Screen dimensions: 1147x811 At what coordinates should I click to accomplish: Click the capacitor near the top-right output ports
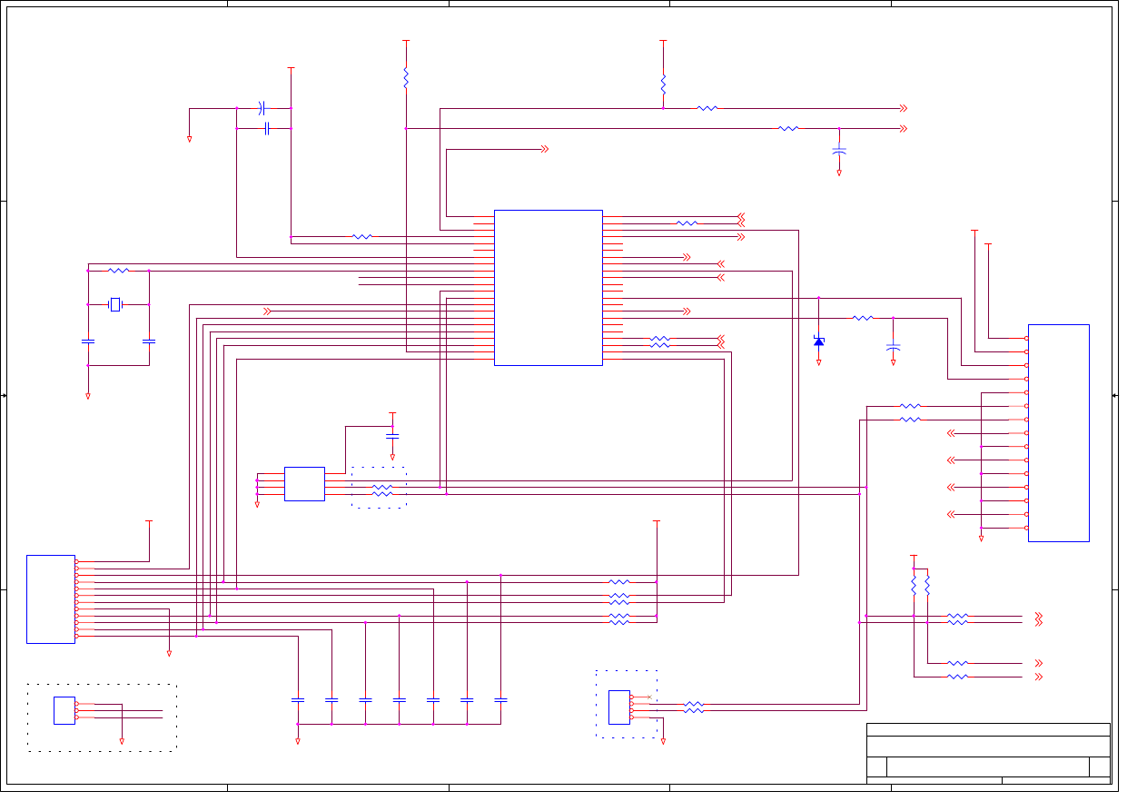pyautogui.click(x=839, y=151)
